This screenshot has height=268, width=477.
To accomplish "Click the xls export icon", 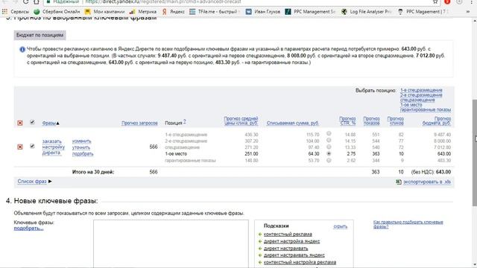I will point(398,182).
